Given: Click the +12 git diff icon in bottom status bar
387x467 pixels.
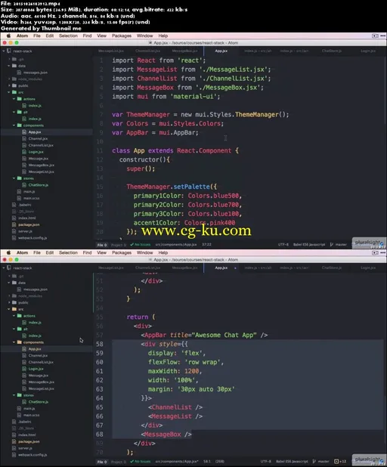Looking at the screenshot, I should click(x=336, y=462).
